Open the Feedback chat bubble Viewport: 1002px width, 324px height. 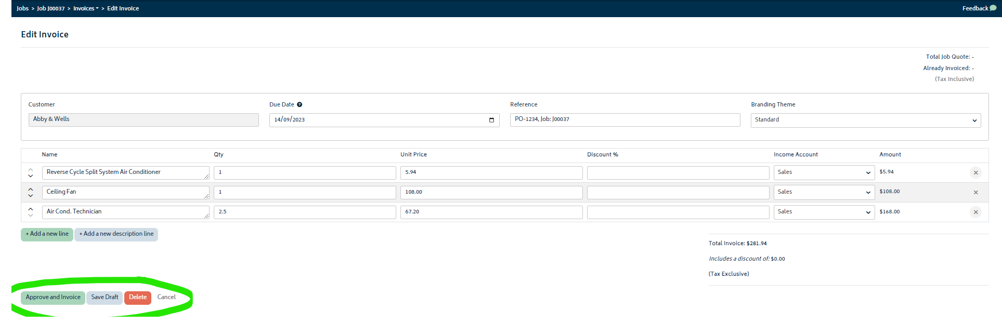993,8
